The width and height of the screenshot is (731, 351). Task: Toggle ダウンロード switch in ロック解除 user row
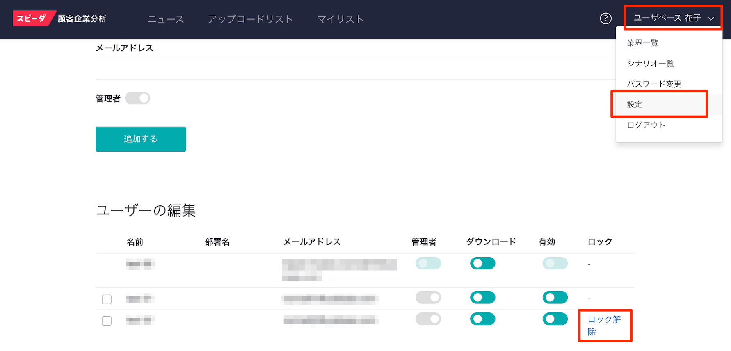coord(483,319)
